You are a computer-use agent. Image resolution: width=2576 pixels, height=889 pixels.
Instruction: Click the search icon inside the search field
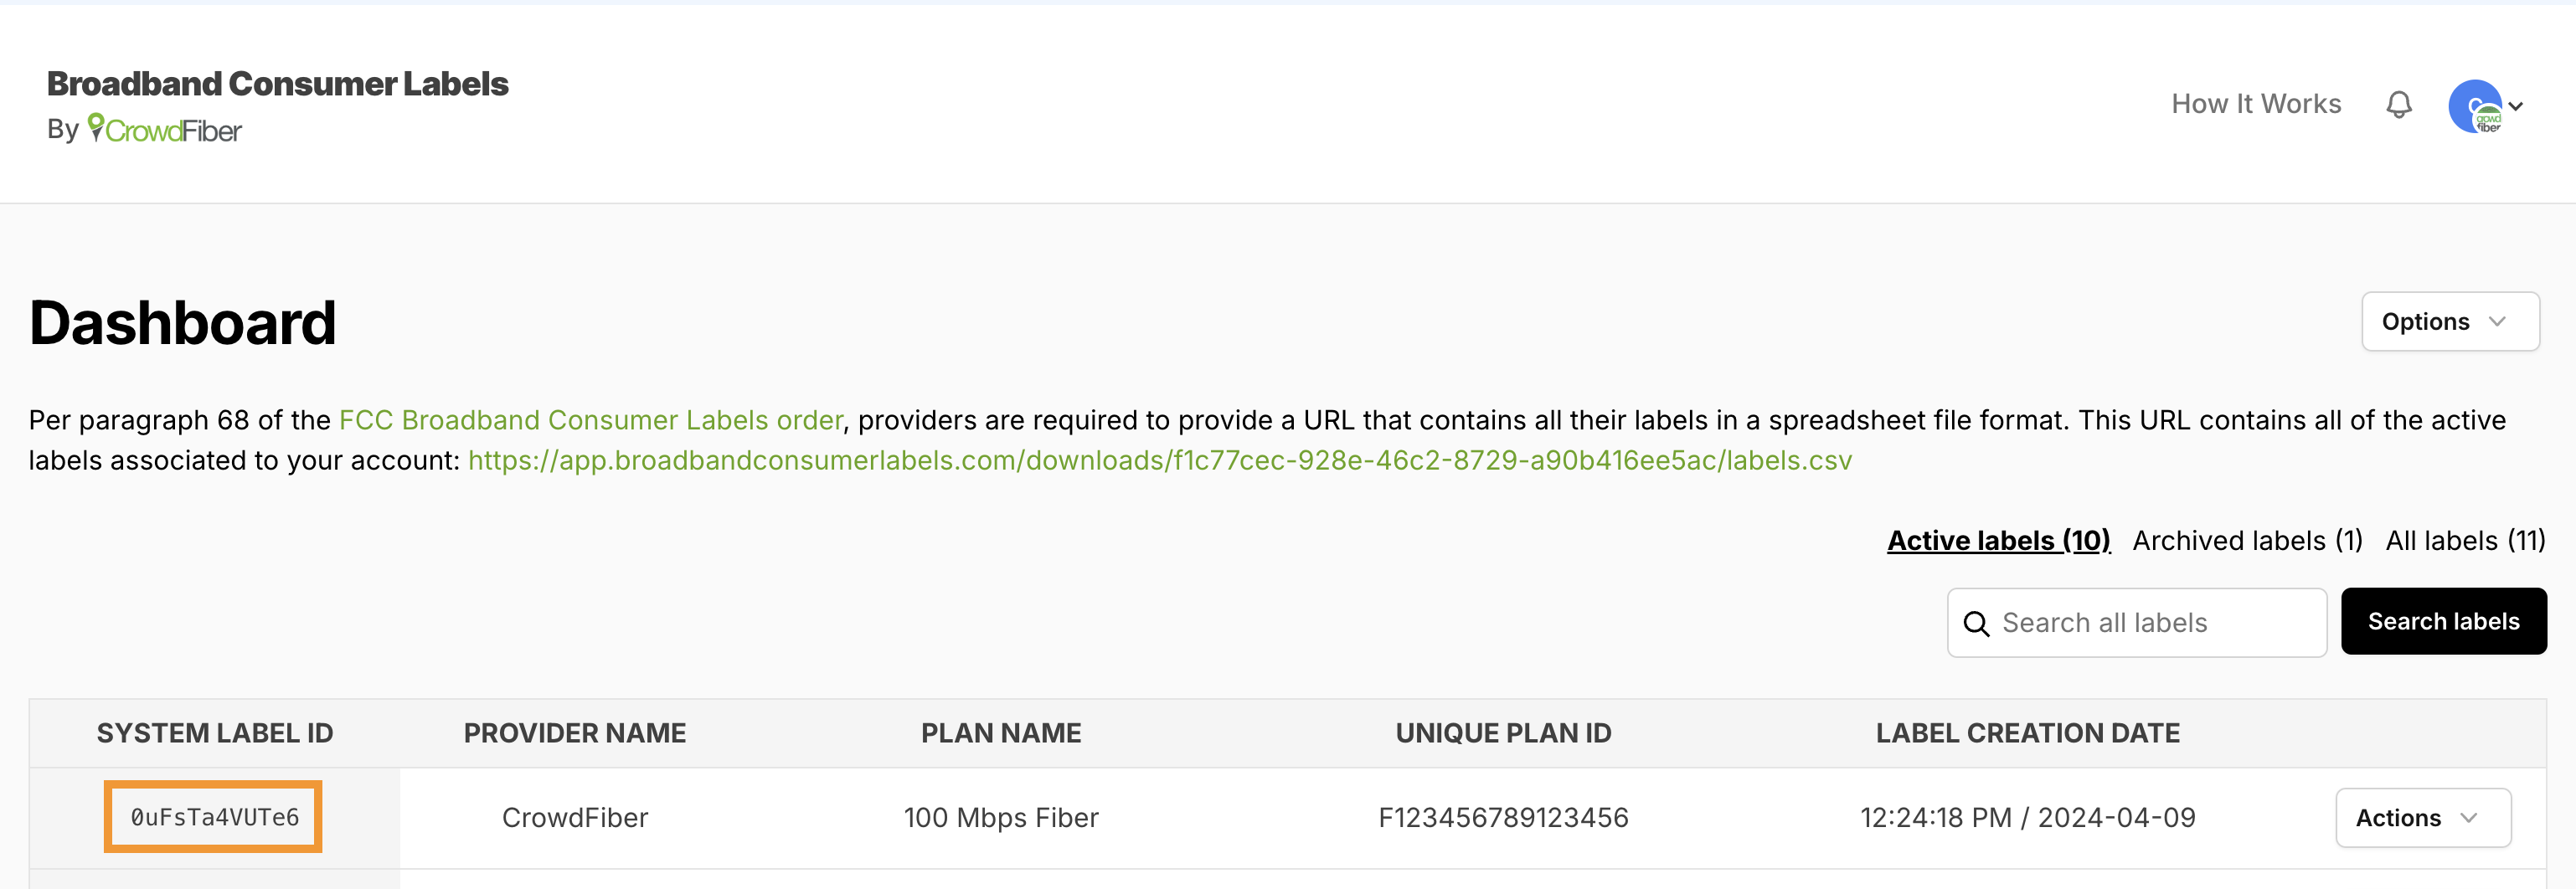click(1977, 622)
